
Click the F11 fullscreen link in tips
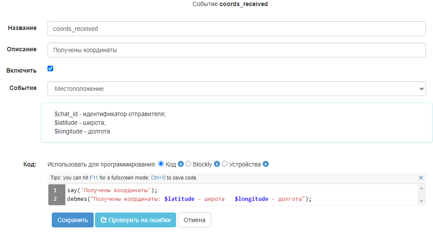(x=94, y=178)
